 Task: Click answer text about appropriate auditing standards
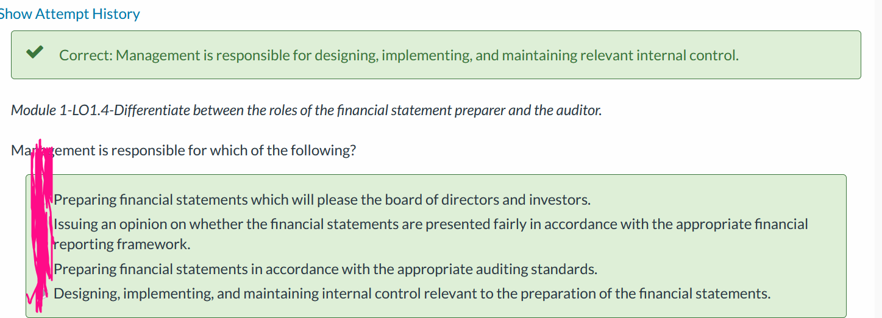[325, 269]
